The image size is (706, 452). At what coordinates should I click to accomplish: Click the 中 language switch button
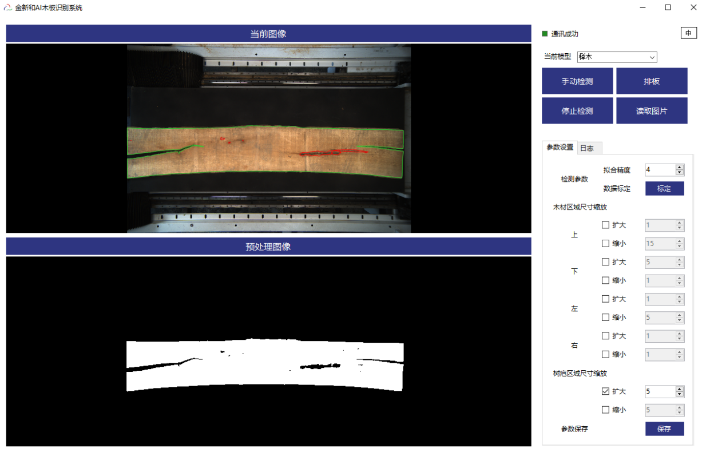click(x=688, y=33)
